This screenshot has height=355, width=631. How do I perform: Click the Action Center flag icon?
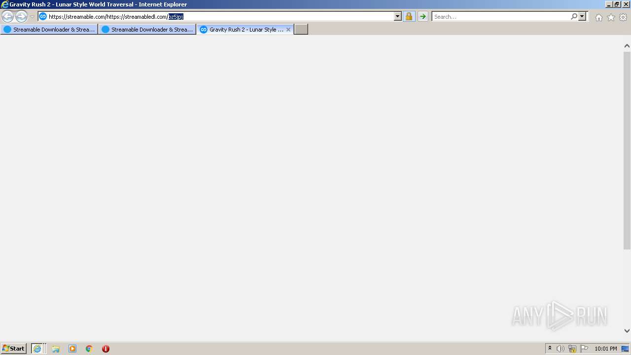click(584, 349)
